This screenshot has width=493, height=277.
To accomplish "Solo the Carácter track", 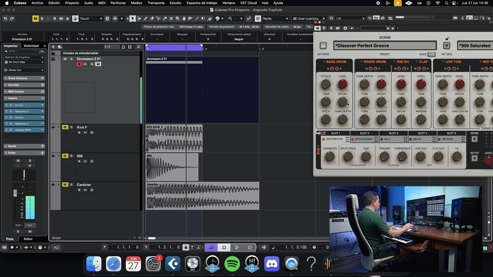I will (x=71, y=185).
